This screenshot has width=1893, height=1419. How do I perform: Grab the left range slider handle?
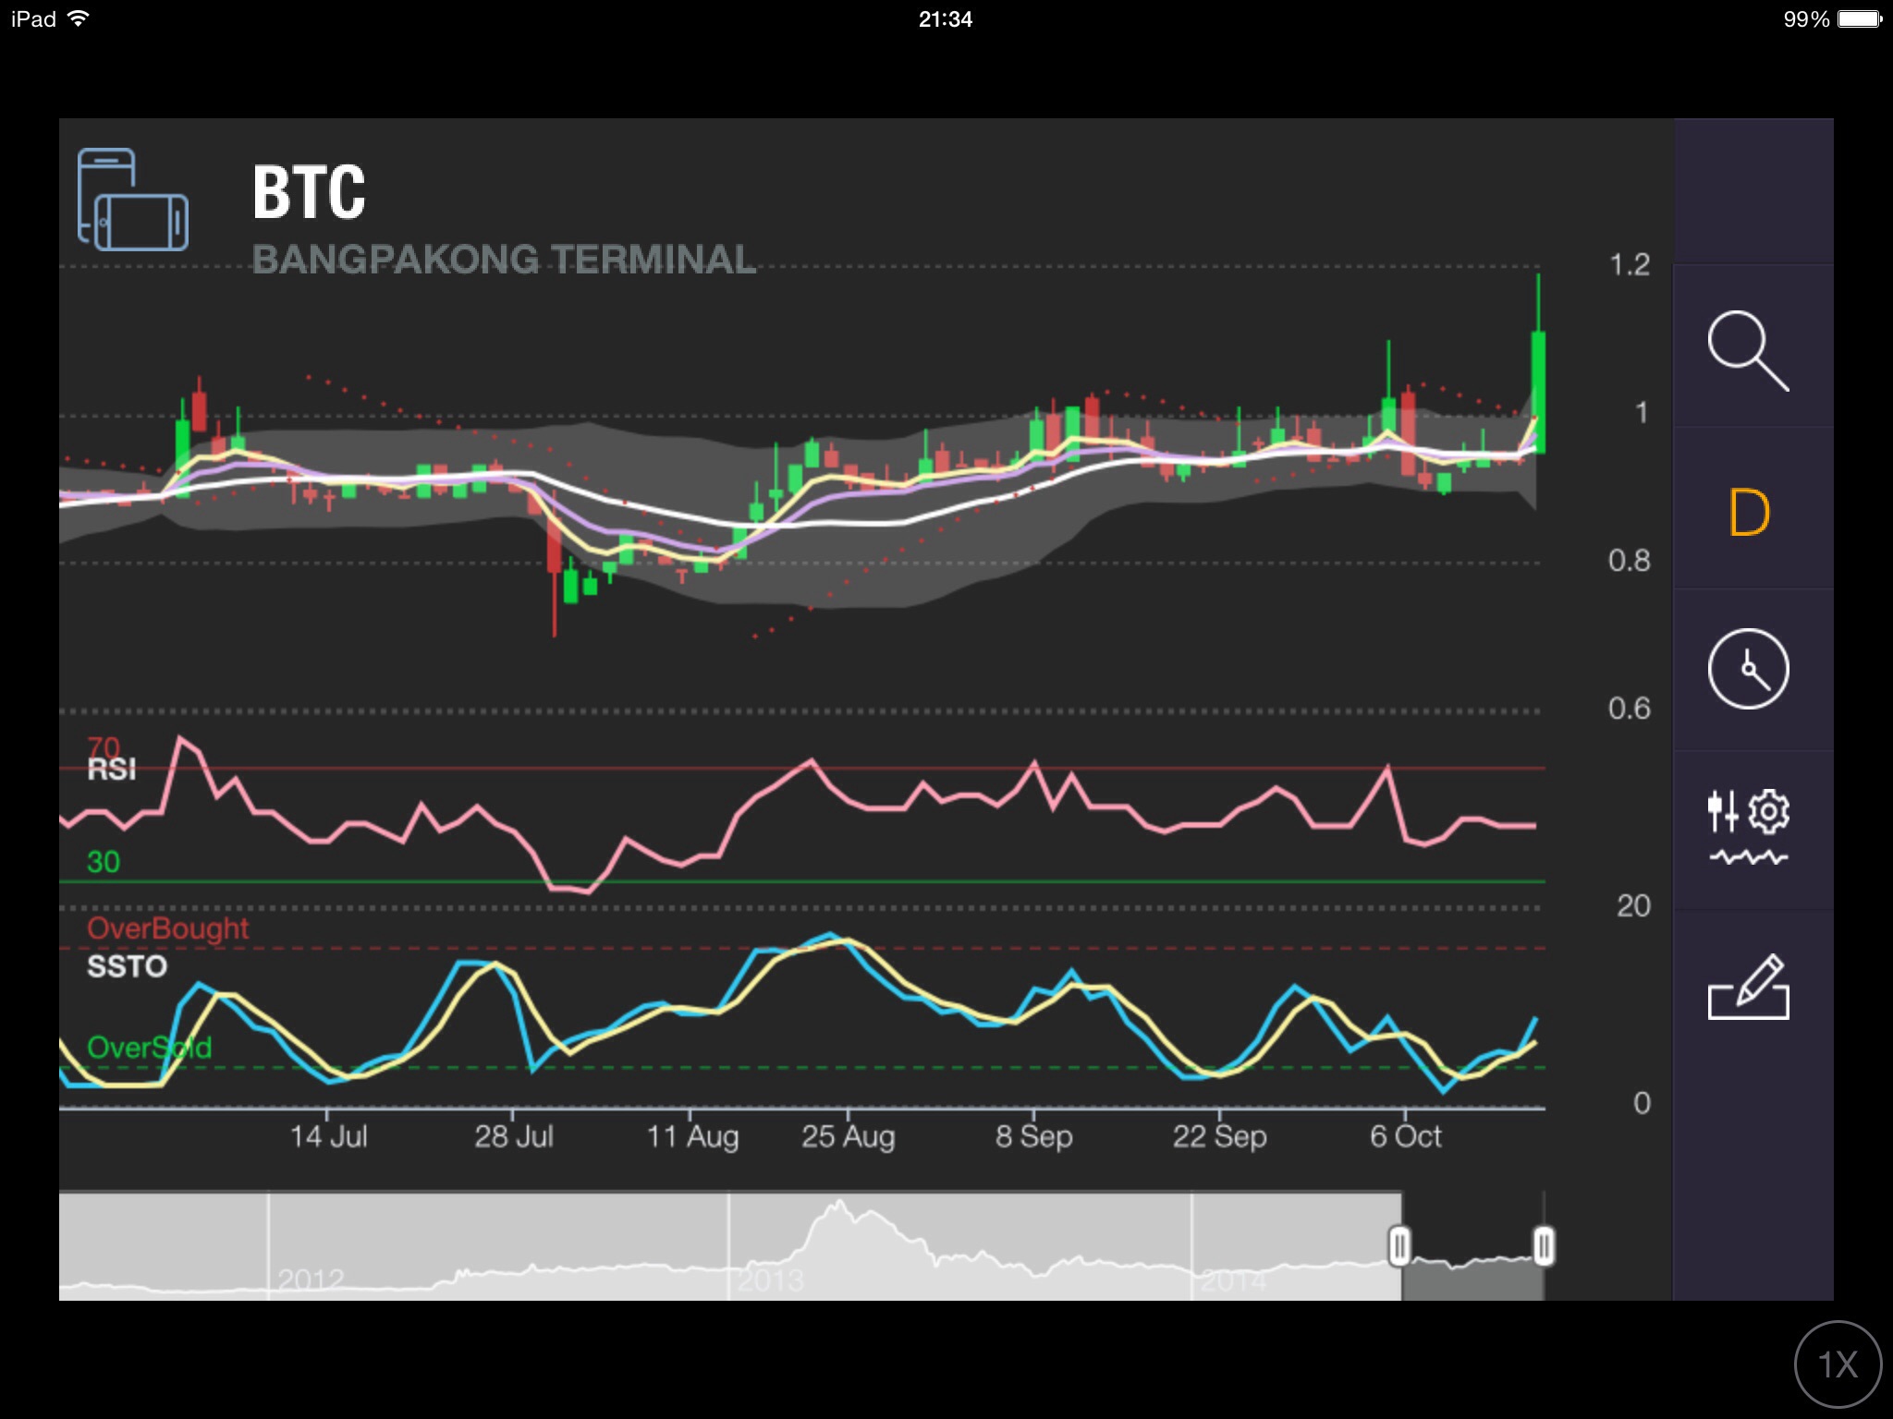(x=1399, y=1246)
